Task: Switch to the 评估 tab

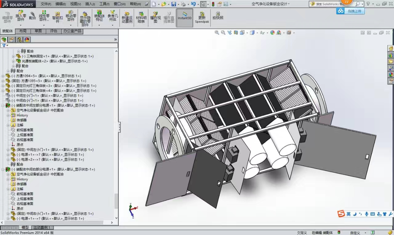Action: [54, 31]
